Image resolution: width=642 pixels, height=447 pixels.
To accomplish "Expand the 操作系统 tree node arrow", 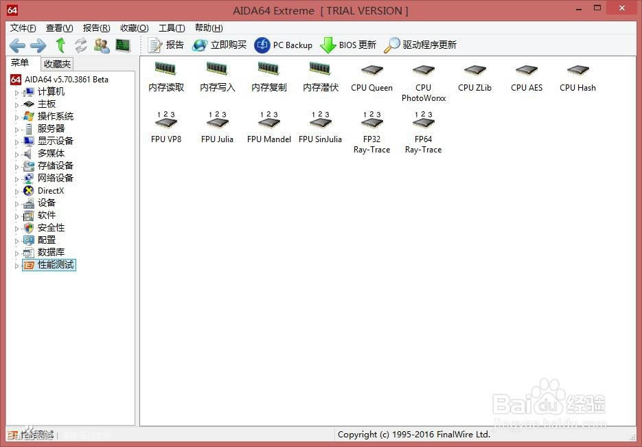I will (16, 117).
